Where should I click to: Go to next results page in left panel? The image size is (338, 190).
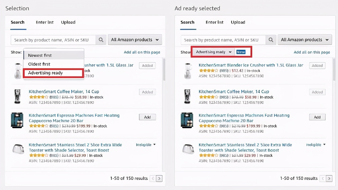click(x=159, y=178)
